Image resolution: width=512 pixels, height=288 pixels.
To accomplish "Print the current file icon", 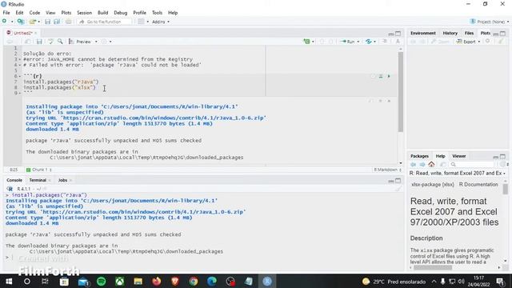I will (68, 22).
